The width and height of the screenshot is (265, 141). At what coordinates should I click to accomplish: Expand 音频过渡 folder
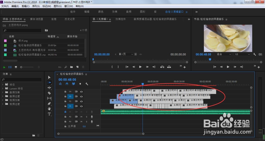(x=3, y=96)
